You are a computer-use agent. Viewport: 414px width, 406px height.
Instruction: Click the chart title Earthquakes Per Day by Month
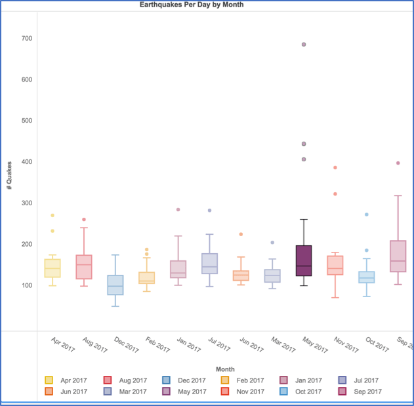192,5
